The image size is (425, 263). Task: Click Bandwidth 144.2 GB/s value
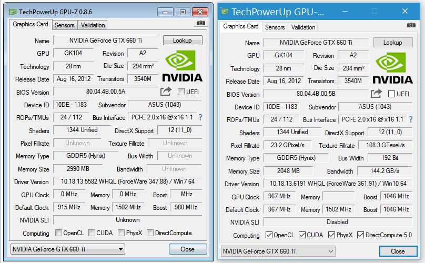[384, 171]
